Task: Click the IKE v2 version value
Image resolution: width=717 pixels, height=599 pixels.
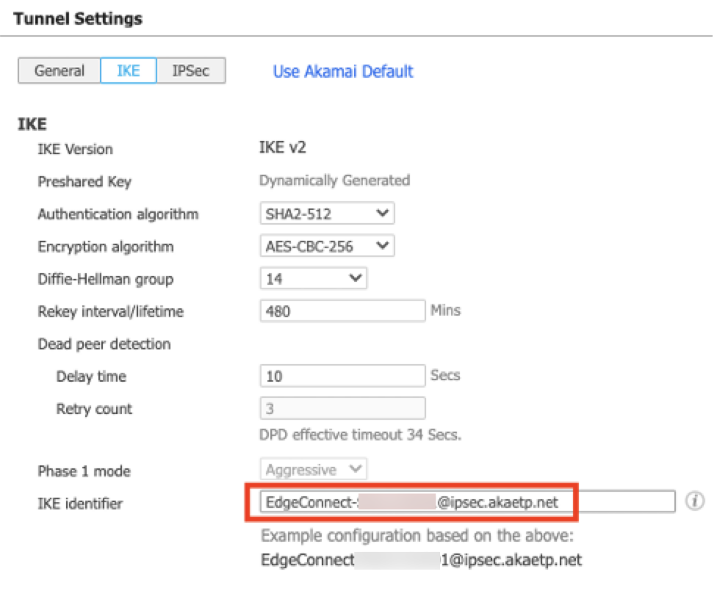Action: point(282,148)
